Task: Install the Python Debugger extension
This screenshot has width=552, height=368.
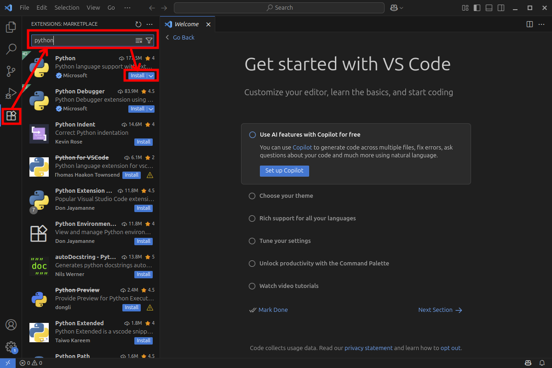Action: point(137,109)
